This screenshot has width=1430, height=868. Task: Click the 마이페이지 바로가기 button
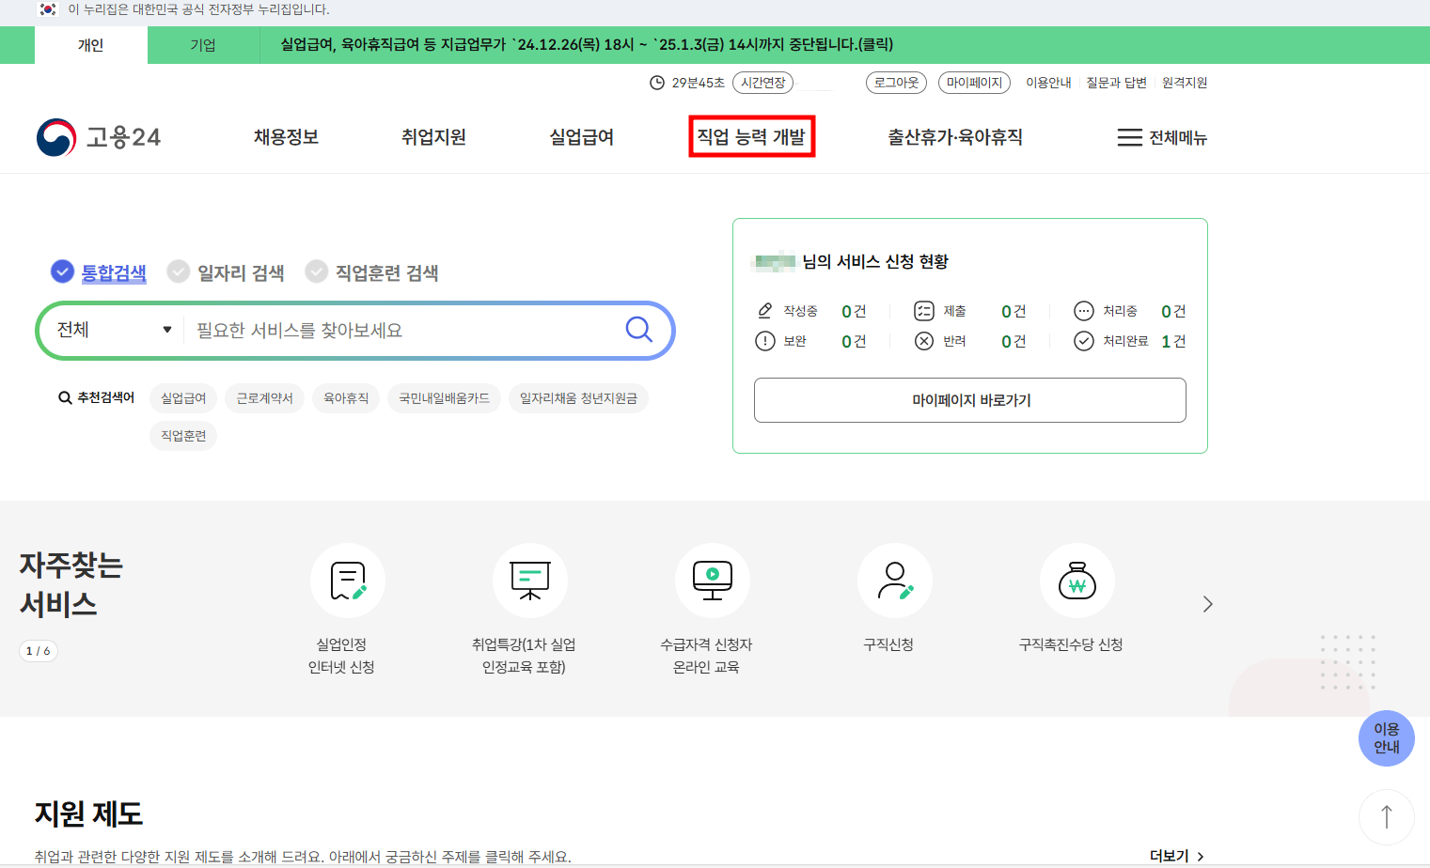click(969, 399)
